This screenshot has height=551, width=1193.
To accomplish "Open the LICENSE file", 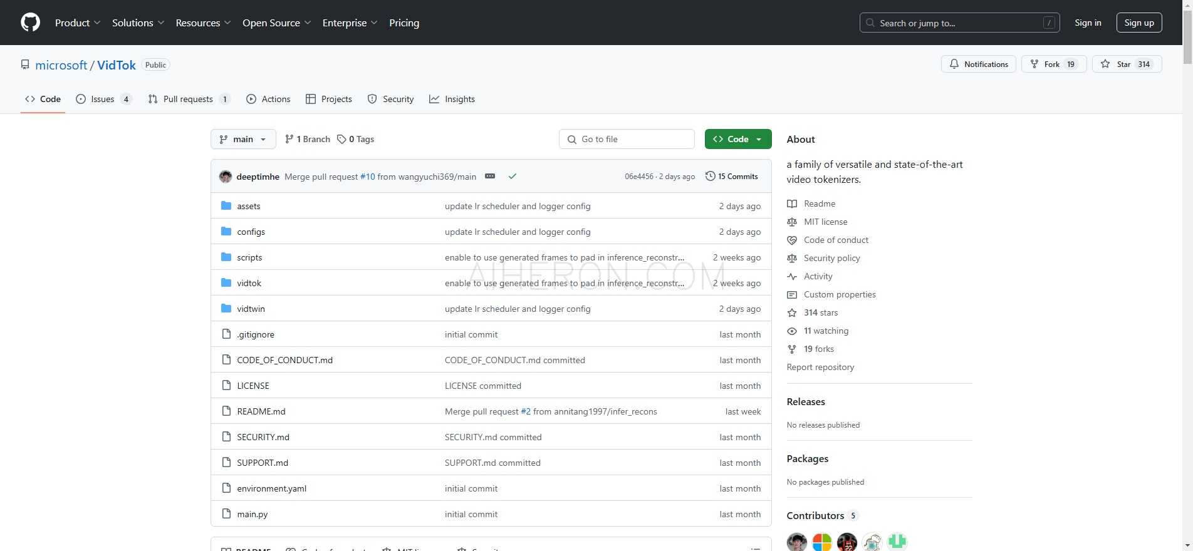I will tap(253, 386).
